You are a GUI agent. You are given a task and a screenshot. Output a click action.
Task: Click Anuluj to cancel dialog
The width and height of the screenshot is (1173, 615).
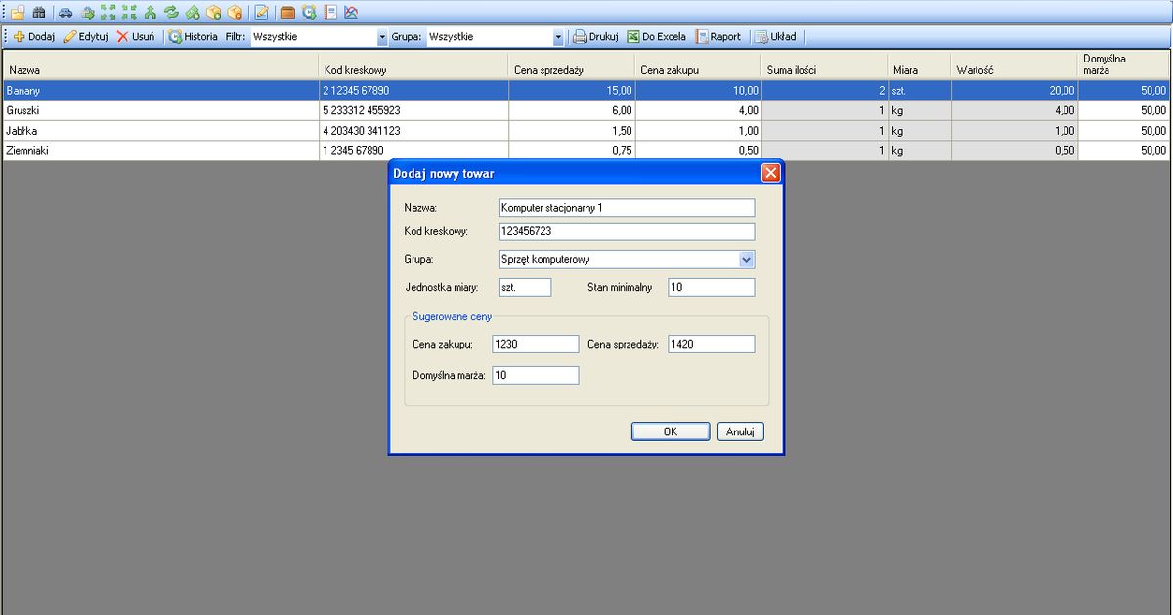pyautogui.click(x=740, y=431)
